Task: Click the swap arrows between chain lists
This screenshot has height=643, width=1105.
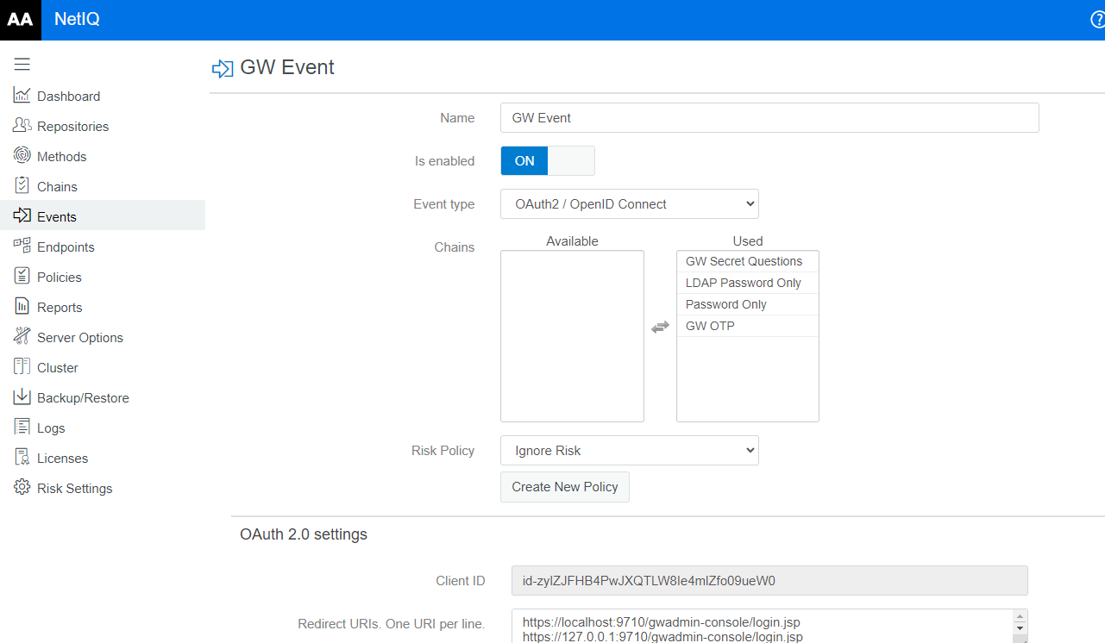Action: tap(660, 328)
